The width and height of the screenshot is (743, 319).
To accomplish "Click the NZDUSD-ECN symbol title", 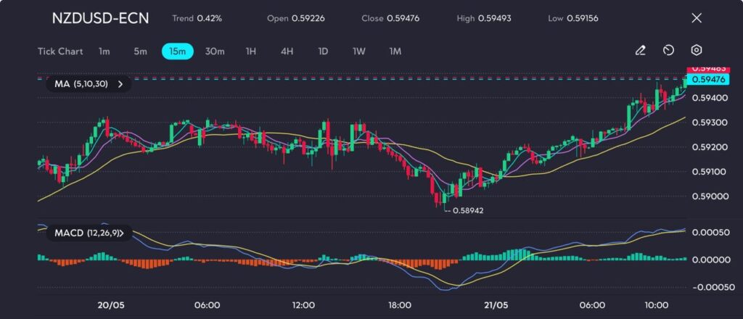I will coord(100,18).
